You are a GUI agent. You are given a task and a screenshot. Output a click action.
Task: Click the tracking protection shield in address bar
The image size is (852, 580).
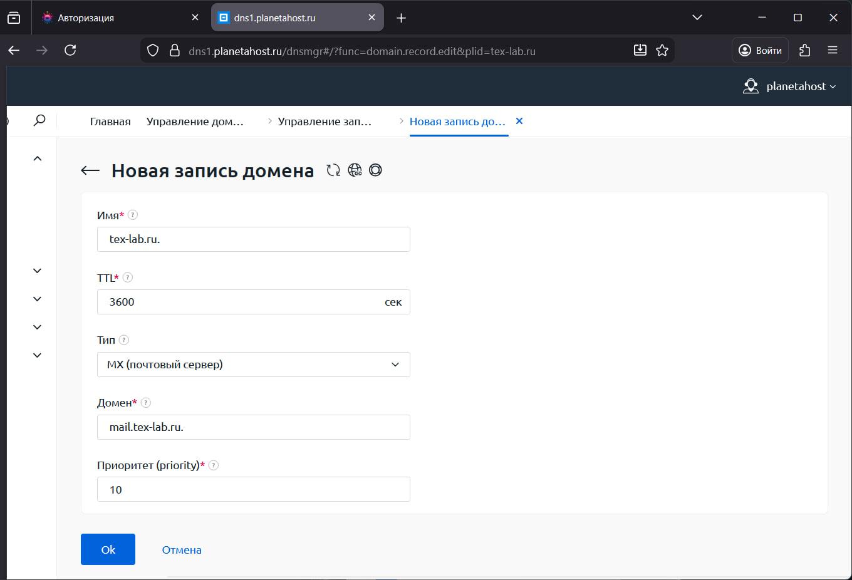tap(152, 50)
